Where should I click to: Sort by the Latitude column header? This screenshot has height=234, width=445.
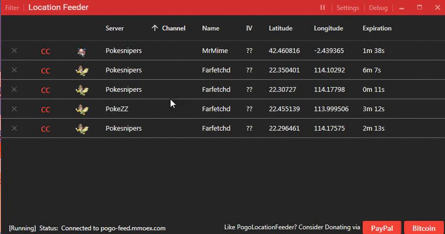pyautogui.click(x=280, y=28)
